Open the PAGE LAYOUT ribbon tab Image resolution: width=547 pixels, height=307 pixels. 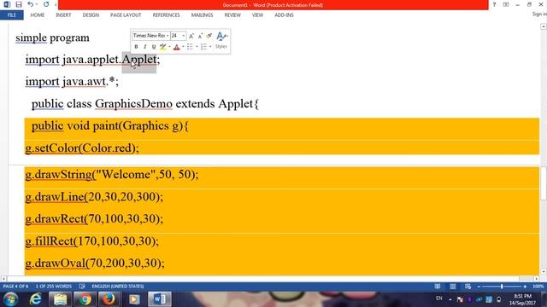click(126, 15)
